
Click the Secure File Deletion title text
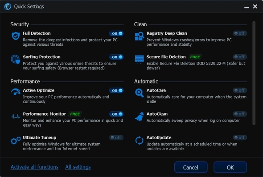click(166, 57)
